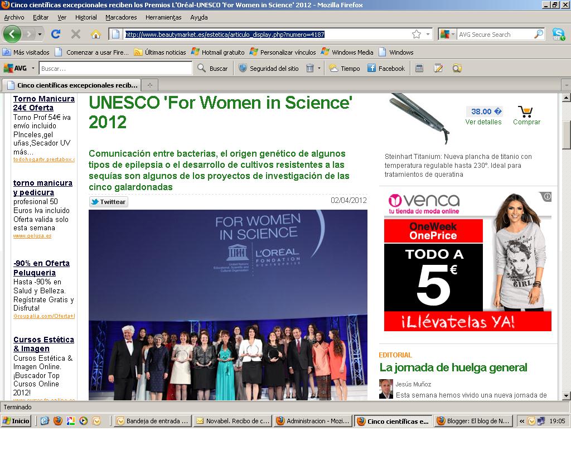Click the AVG Buscar search button
The height and width of the screenshot is (455, 571).
(x=212, y=68)
